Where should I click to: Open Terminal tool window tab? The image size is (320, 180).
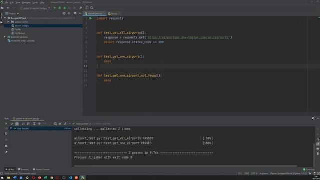23,169
